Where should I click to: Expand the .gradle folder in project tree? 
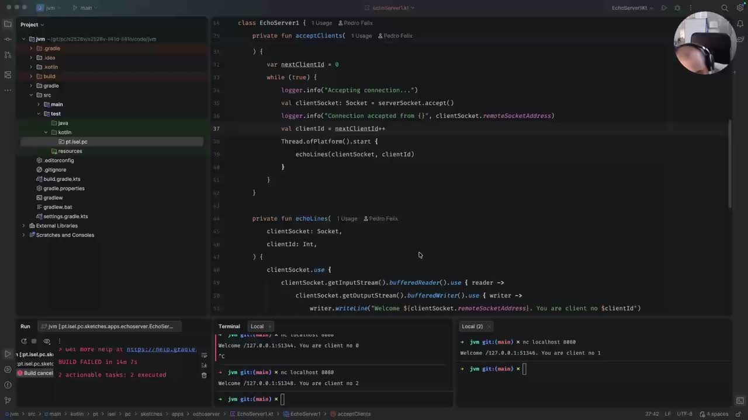pyautogui.click(x=31, y=48)
